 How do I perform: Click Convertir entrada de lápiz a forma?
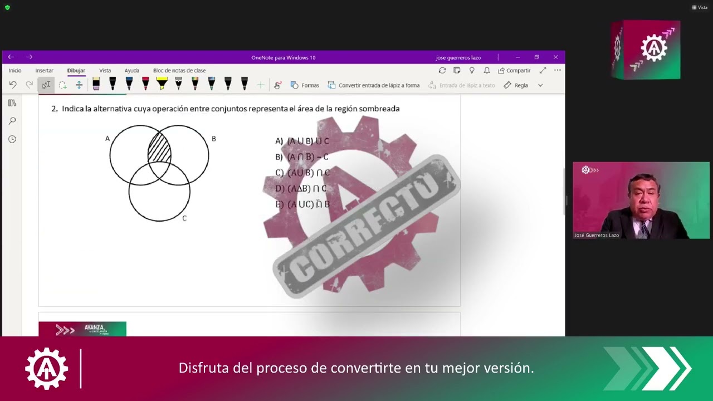coord(374,85)
